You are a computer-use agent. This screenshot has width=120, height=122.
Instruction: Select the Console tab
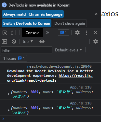tap(33, 33)
